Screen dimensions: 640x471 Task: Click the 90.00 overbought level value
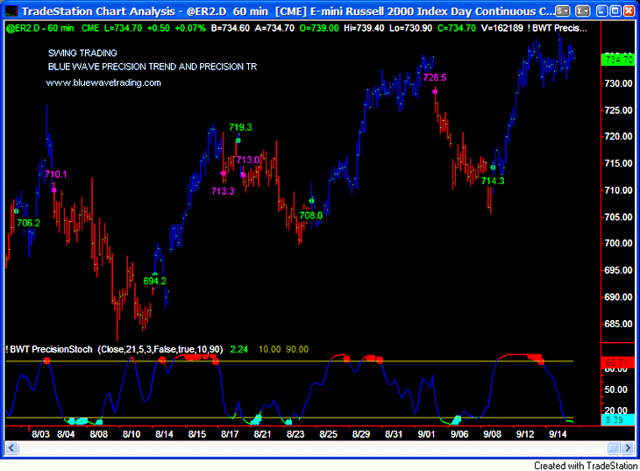point(297,349)
